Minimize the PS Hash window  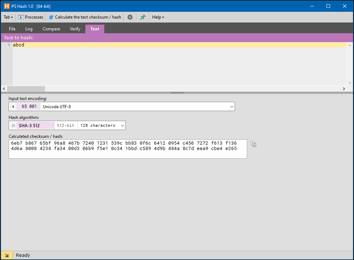(x=312, y=6)
